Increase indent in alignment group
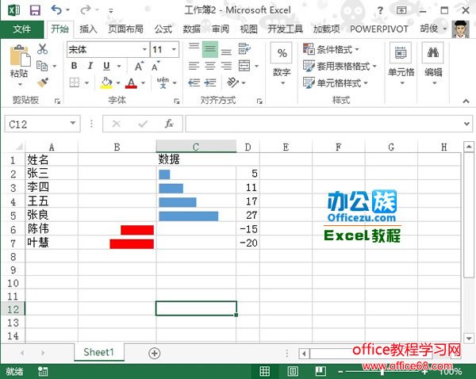This screenshot has height=379, width=476. (x=210, y=82)
